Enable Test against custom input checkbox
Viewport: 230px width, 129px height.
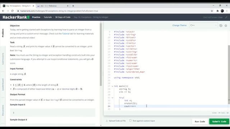point(130,120)
